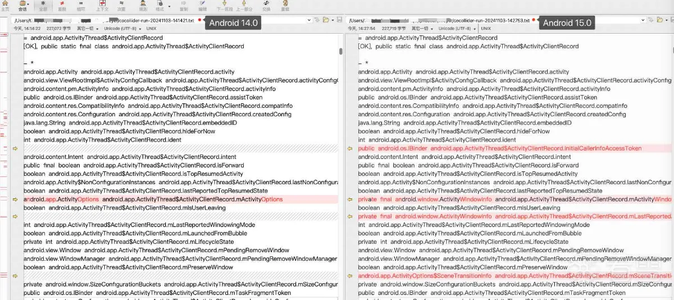Click right pane UNIX line-ending label

coord(486,28)
